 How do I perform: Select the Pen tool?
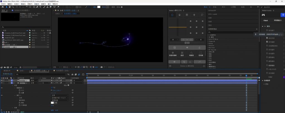(x=37, y=7)
